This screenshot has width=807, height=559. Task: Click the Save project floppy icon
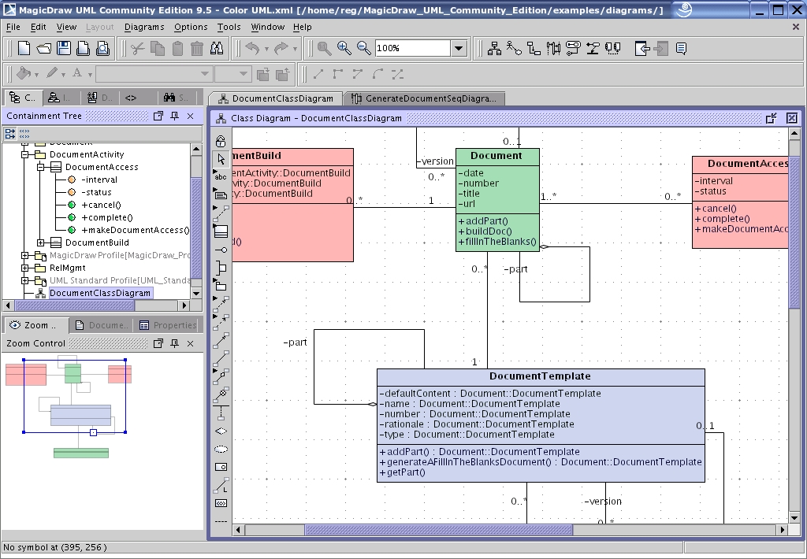tap(64, 49)
